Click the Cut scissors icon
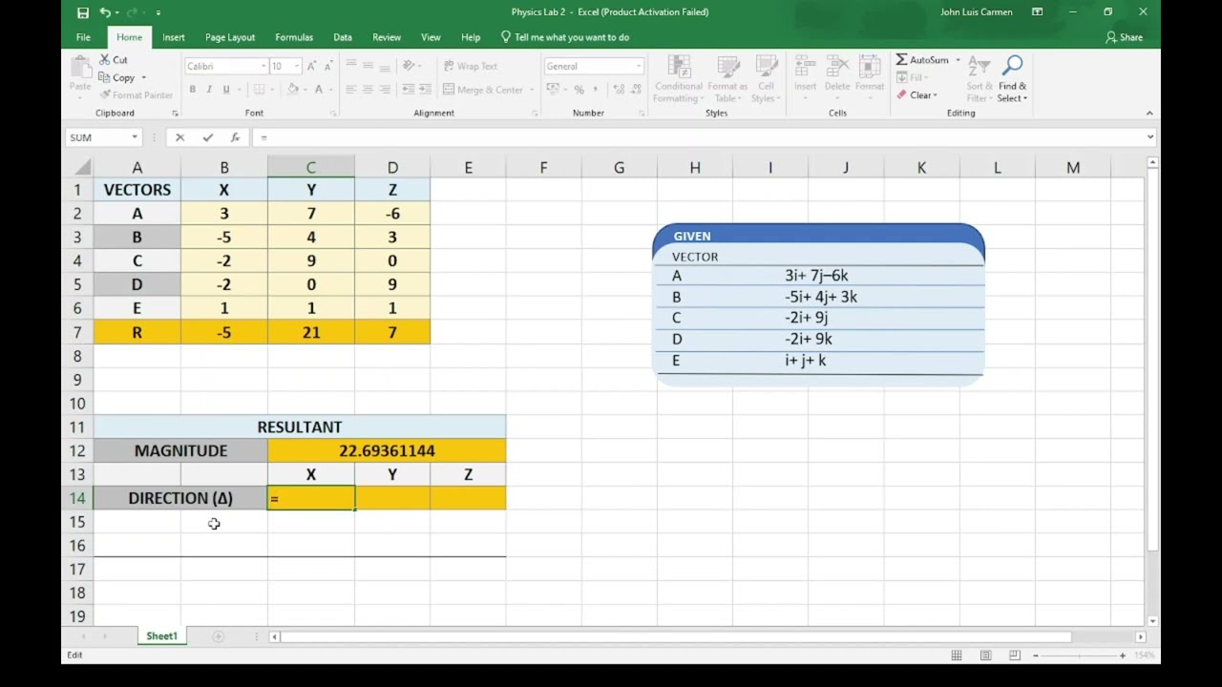This screenshot has height=687, width=1222. point(105,59)
